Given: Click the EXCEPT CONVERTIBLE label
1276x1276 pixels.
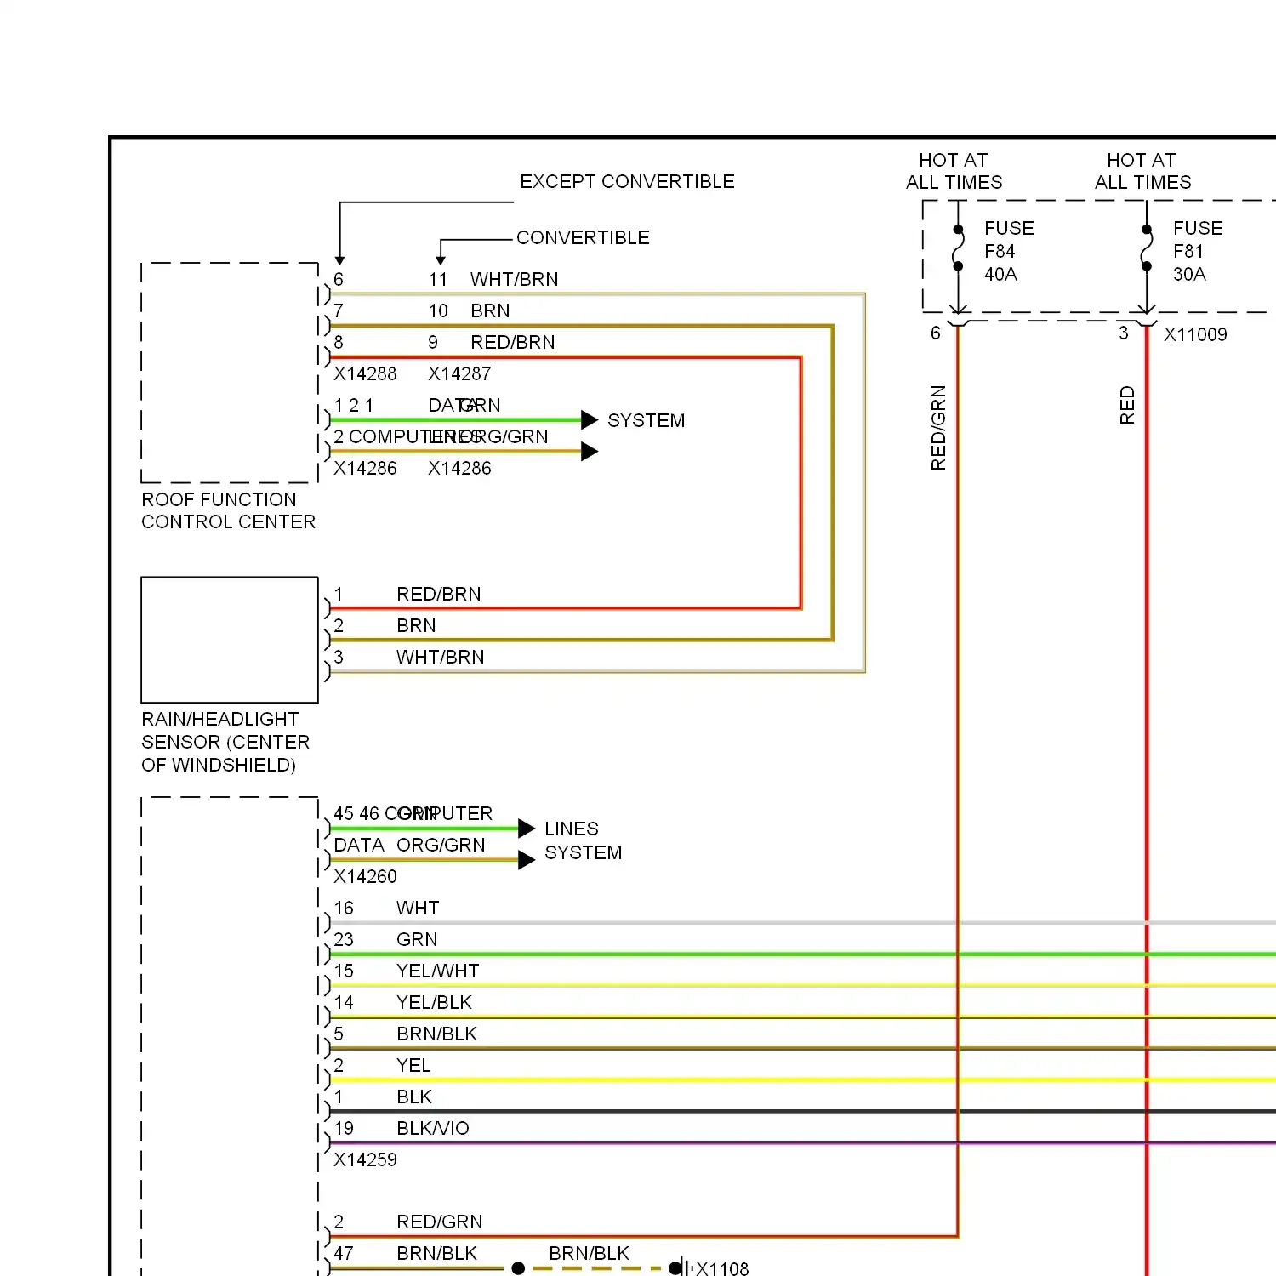Looking at the screenshot, I should coord(627,181).
